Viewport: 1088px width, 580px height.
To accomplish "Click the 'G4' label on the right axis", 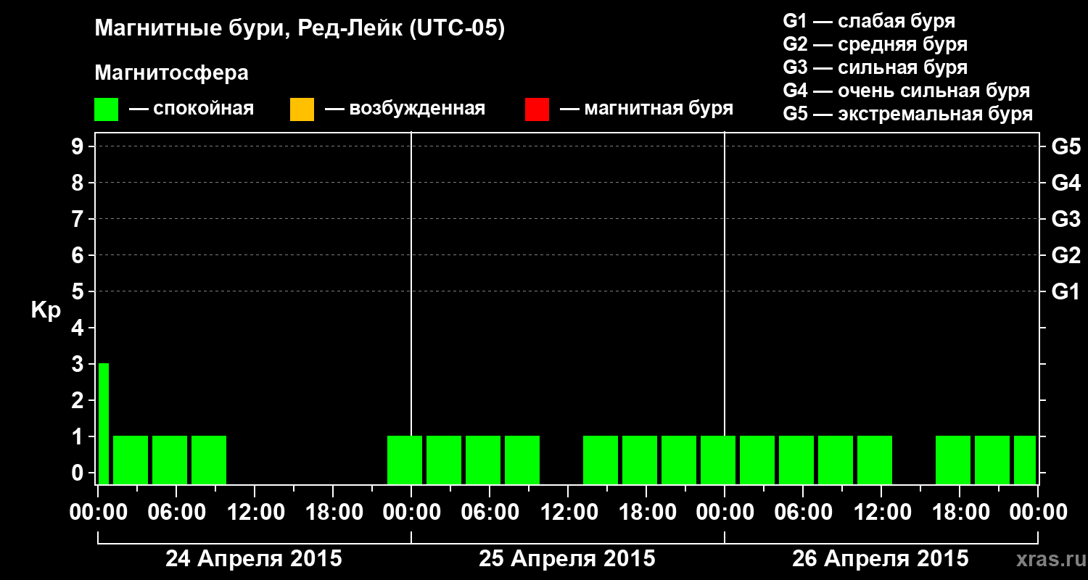I will (x=1066, y=183).
